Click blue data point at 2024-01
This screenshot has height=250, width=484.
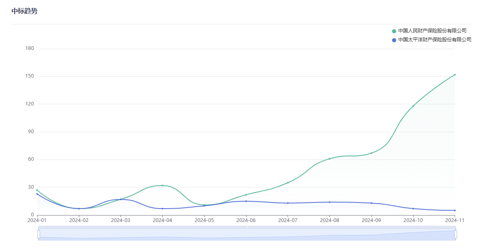tap(37, 194)
